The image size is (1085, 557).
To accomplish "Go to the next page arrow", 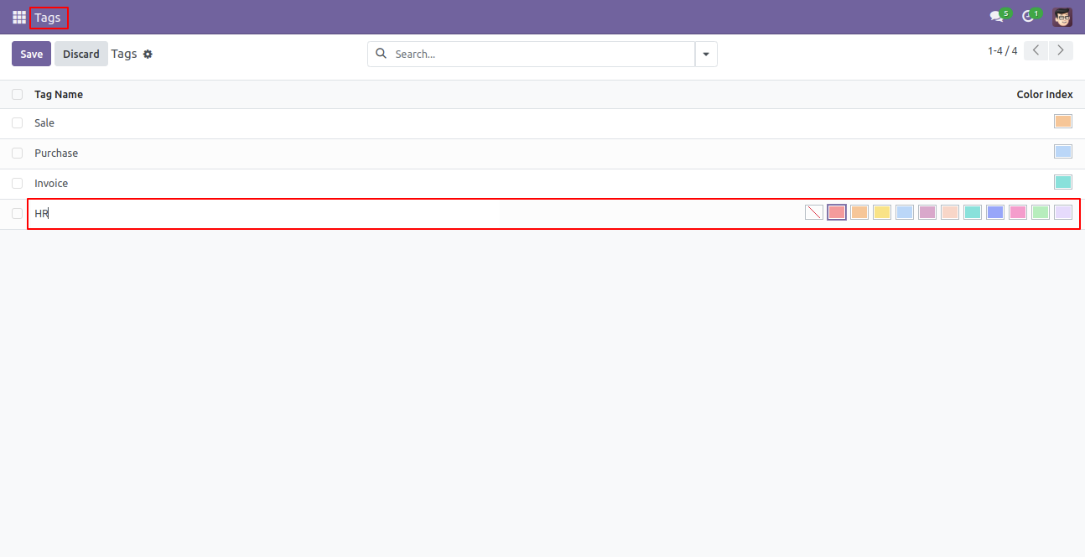I will (x=1062, y=50).
